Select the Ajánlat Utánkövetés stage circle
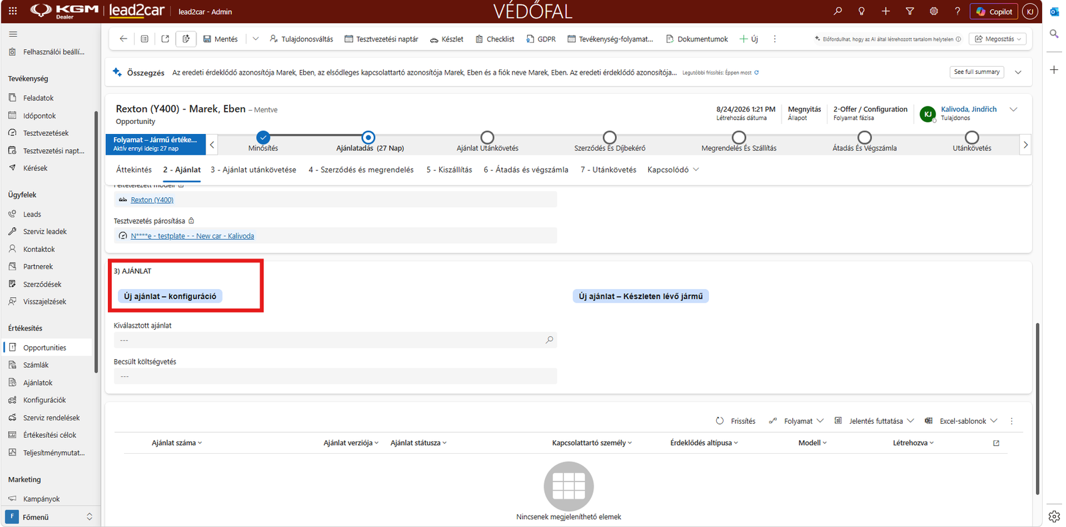 pyautogui.click(x=487, y=137)
